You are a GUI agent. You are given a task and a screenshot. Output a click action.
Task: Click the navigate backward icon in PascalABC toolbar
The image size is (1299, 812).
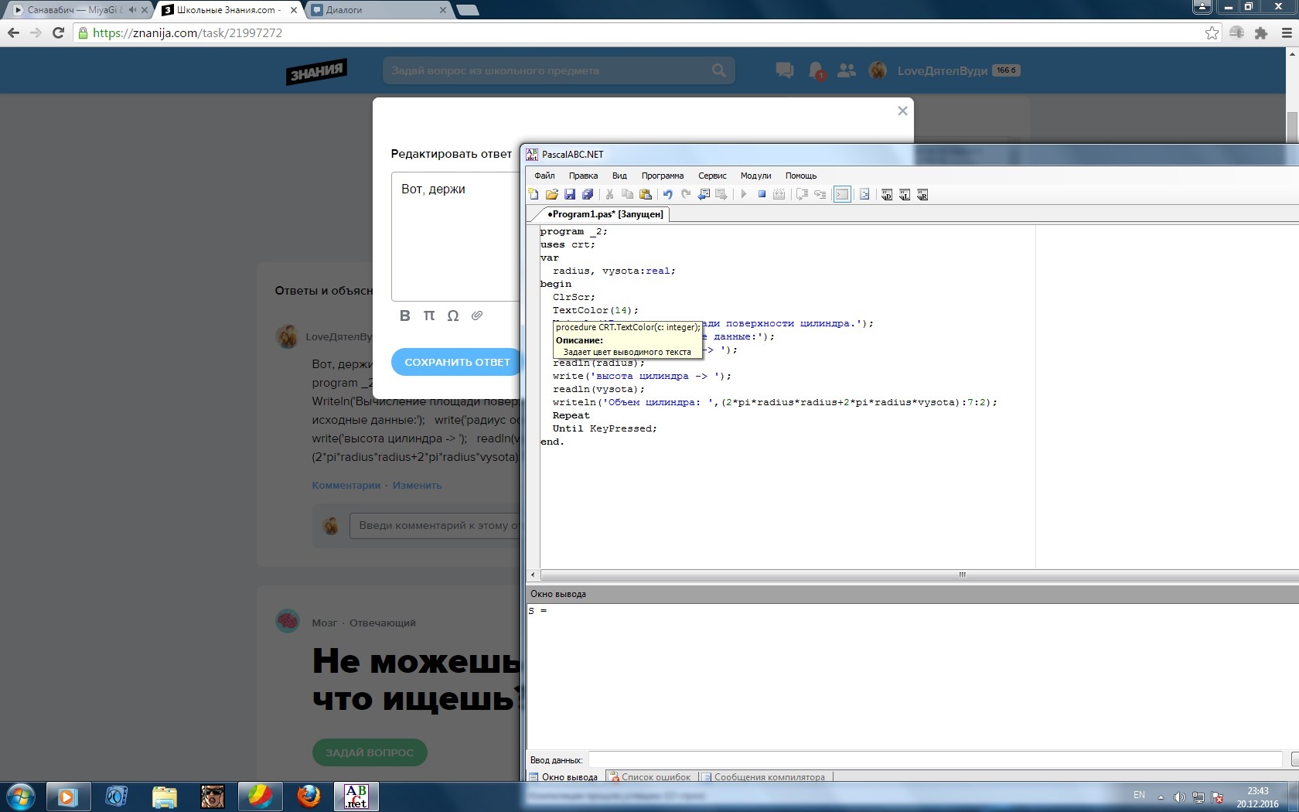coord(704,194)
